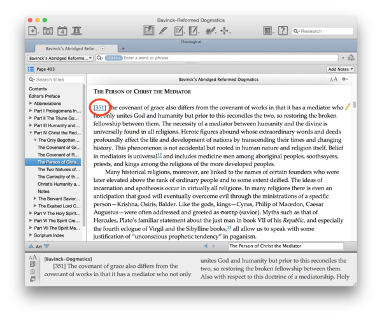Select Editor's Preface in the sidebar
Image resolution: width=382 pixels, height=320 pixels.
[x=45, y=96]
